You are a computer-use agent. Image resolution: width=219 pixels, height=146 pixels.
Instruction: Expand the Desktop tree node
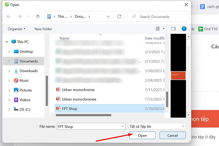point(9,52)
